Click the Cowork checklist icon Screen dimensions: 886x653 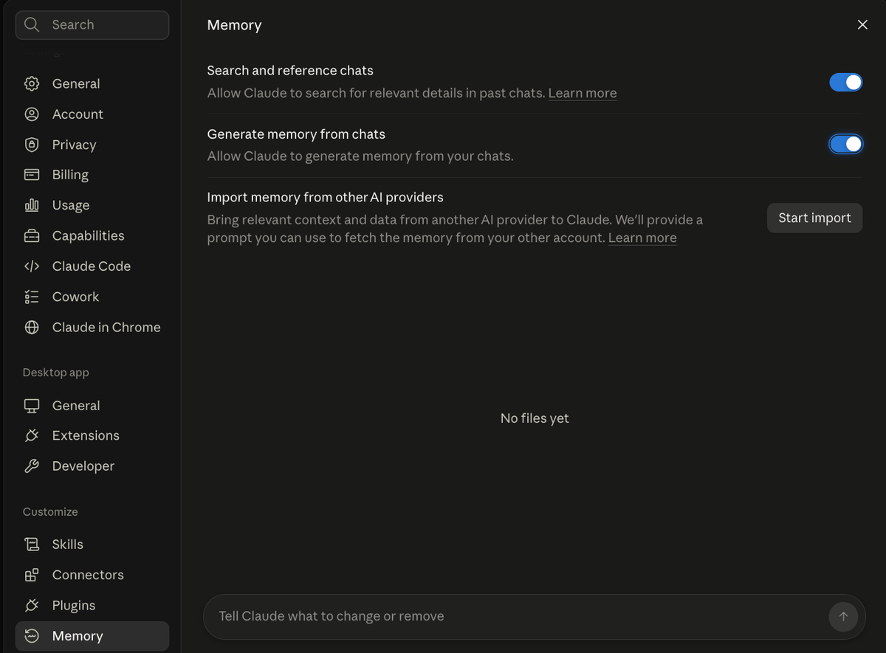32,297
